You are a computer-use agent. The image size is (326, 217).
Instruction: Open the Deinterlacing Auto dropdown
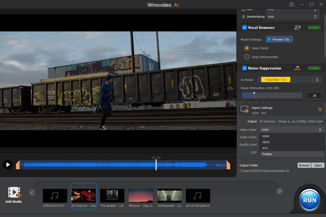[x=292, y=17]
